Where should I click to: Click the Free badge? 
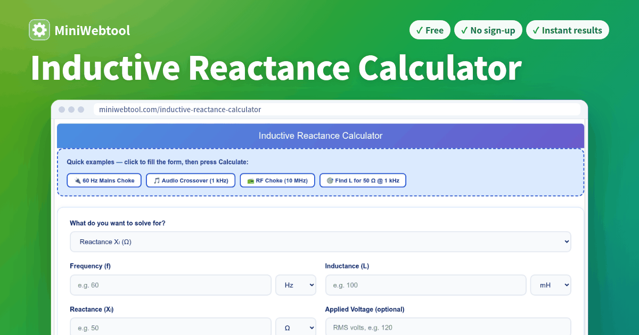[430, 30]
